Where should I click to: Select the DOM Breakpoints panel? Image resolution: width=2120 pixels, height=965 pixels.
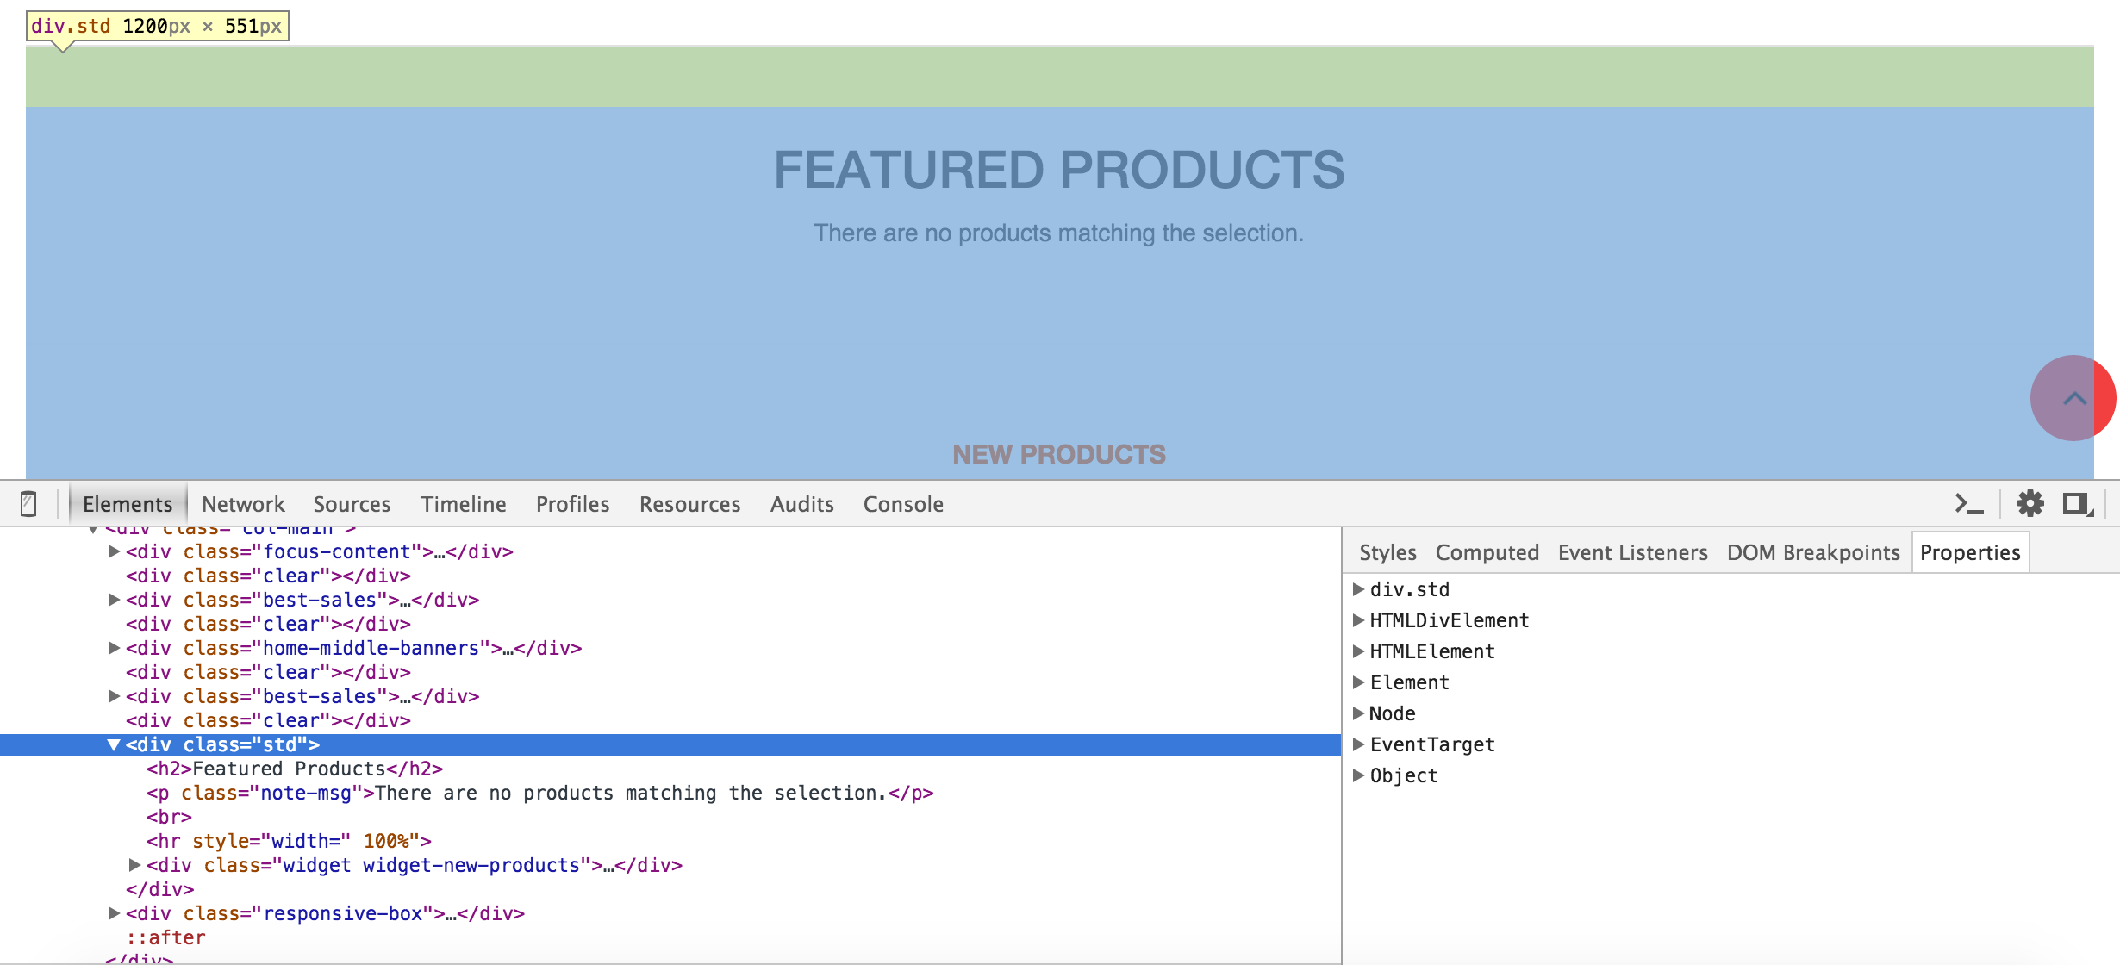pyautogui.click(x=1811, y=551)
